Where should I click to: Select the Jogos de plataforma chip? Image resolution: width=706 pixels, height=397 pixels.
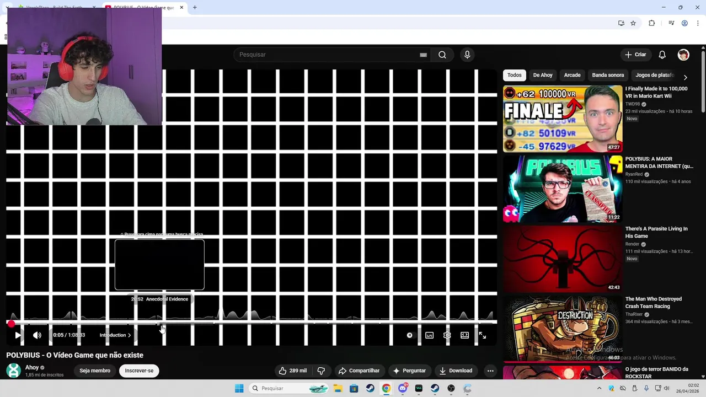(654, 75)
